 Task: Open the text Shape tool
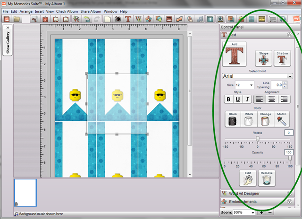coord(263,59)
